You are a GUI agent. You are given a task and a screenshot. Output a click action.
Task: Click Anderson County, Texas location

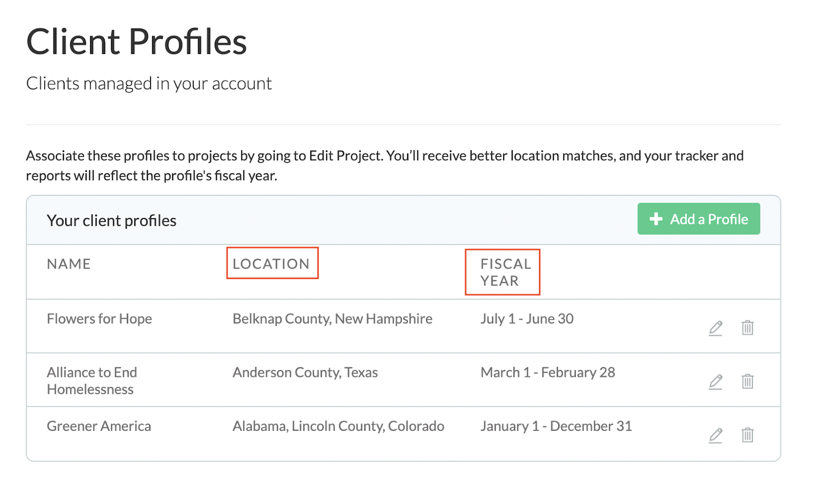305,373
